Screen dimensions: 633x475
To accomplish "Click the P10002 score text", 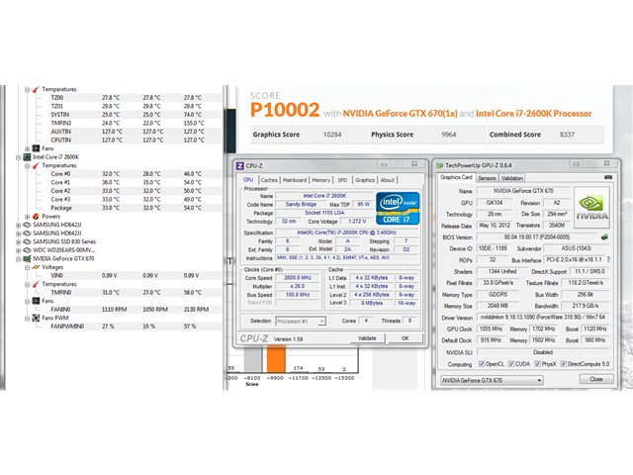I will [x=285, y=110].
